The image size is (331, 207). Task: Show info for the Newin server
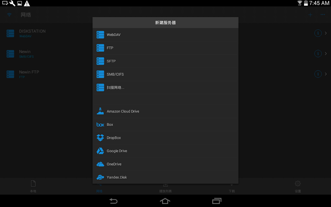(318, 53)
